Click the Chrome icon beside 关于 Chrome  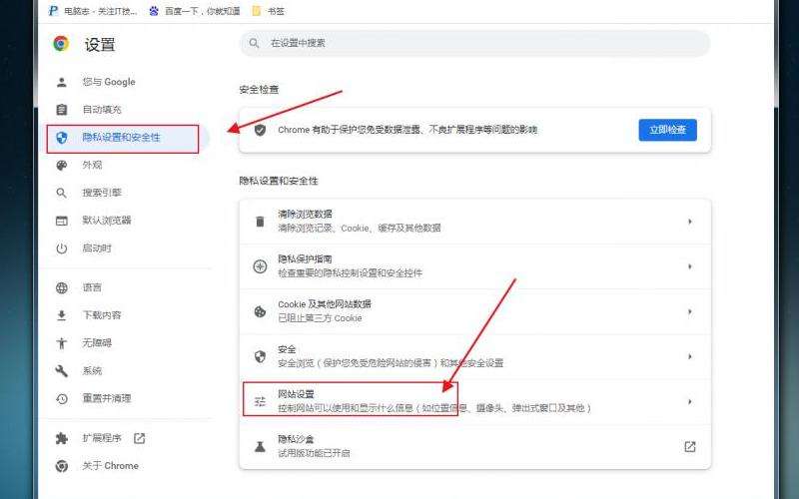62,466
